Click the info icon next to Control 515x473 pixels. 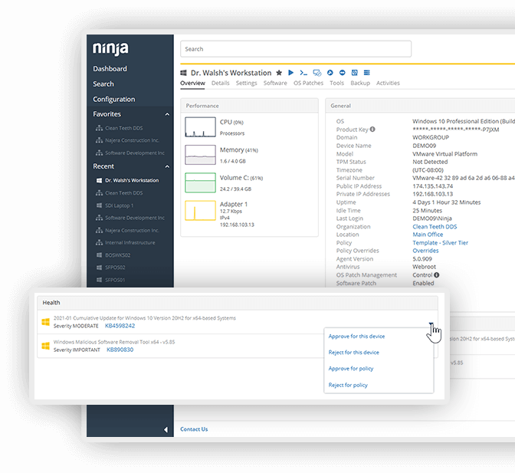tap(436, 275)
